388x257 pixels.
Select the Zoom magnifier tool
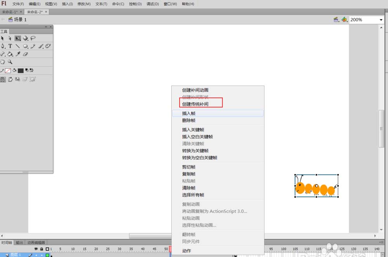point(10,62)
